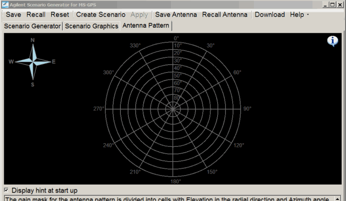Click Recall Antenna in the toolbar
346x201 pixels.
point(225,15)
